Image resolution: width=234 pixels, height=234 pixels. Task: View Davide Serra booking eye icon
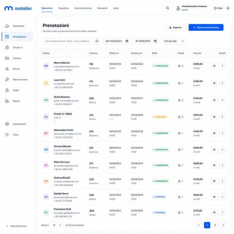214,197
